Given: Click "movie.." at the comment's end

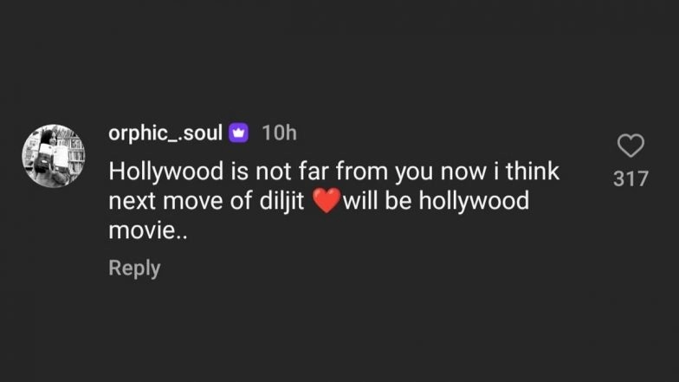Looking at the screenshot, I should (x=135, y=233).
